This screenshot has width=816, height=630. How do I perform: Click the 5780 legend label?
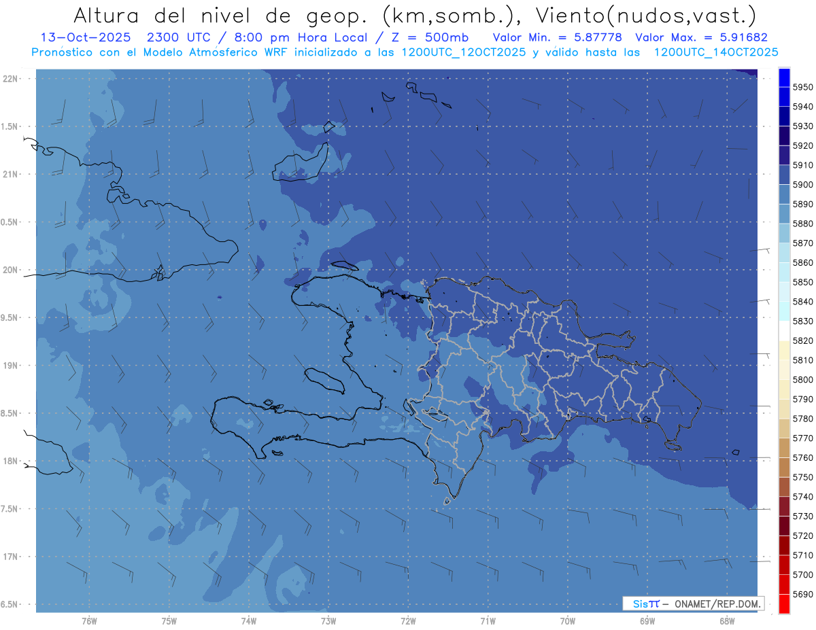click(802, 419)
